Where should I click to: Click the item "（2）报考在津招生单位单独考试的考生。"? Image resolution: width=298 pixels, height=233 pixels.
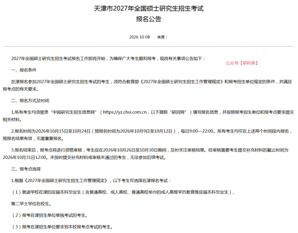50,215
